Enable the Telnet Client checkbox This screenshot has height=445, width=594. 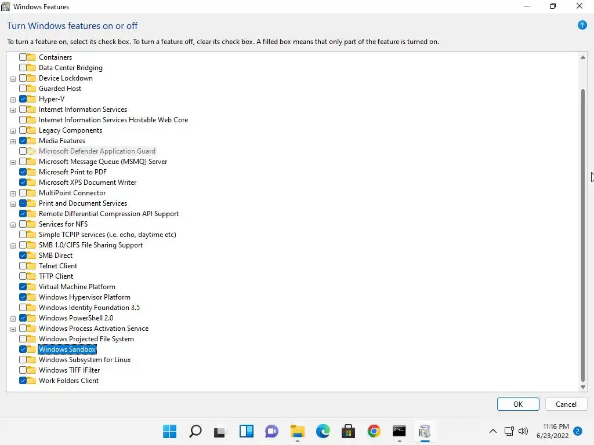tap(23, 265)
